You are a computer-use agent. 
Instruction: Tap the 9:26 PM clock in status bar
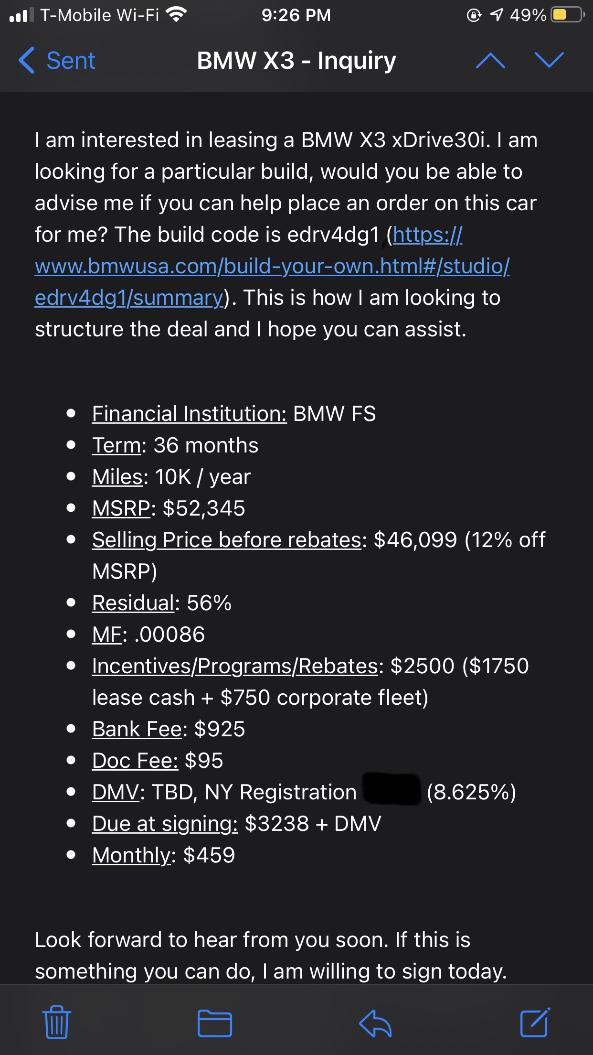point(296,15)
